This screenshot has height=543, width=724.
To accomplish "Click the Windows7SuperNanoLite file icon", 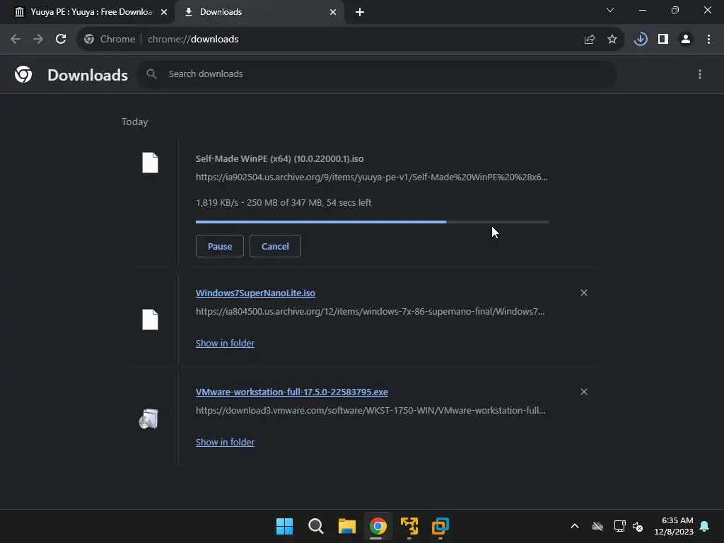I will point(150,320).
